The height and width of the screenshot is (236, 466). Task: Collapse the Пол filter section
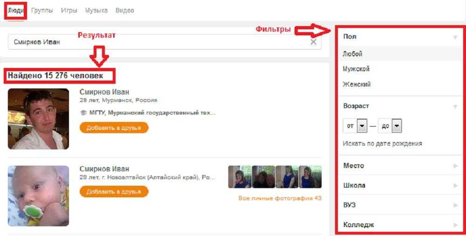(455, 37)
